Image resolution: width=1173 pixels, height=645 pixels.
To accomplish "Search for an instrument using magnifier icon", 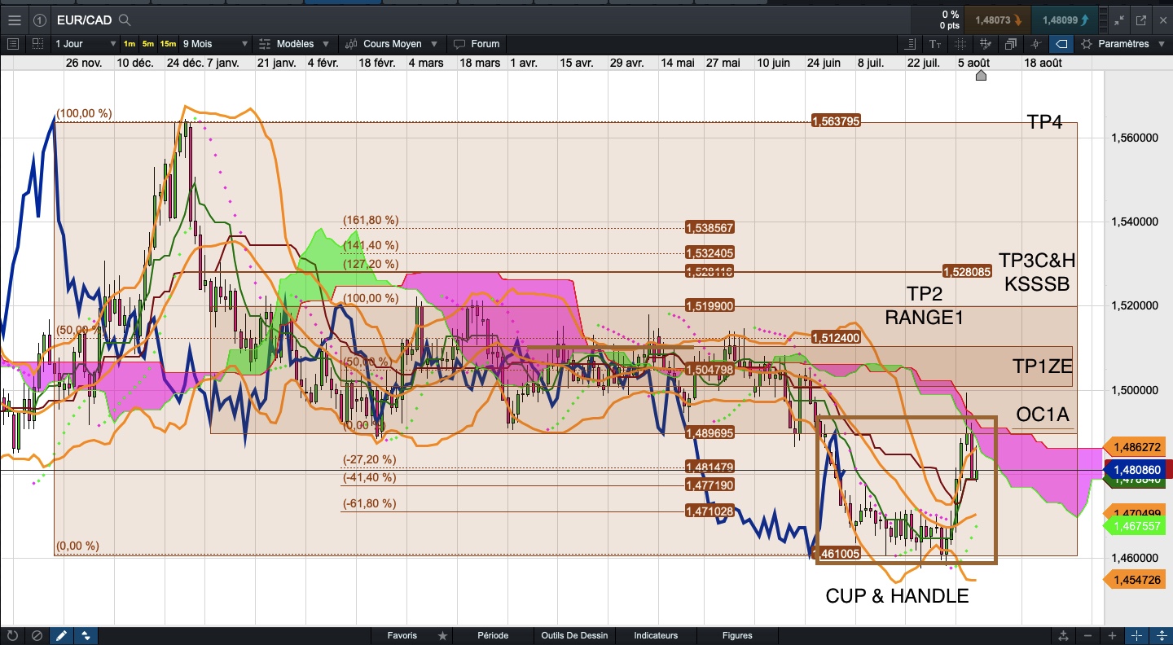I will pos(125,20).
